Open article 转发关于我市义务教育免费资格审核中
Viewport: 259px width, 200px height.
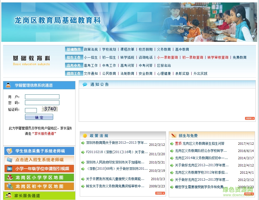click(x=115, y=186)
